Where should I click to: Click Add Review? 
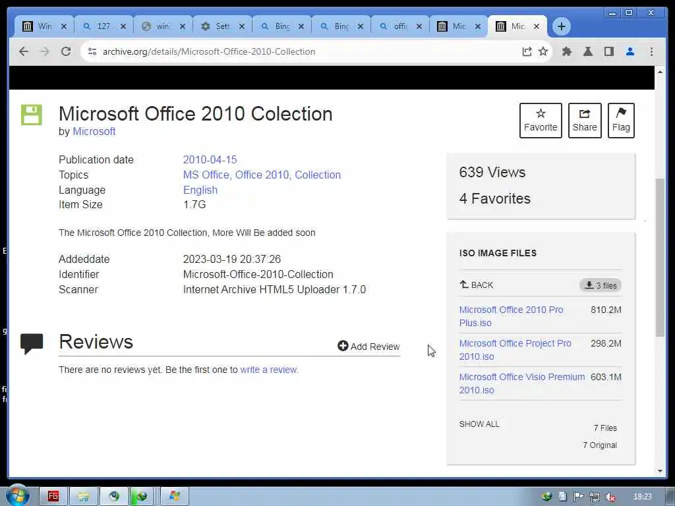(x=368, y=347)
